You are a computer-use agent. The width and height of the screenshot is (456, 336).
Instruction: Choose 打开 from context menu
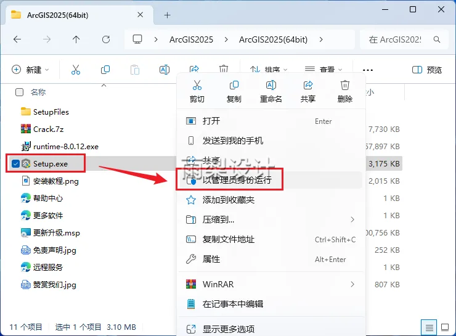[x=271, y=121]
